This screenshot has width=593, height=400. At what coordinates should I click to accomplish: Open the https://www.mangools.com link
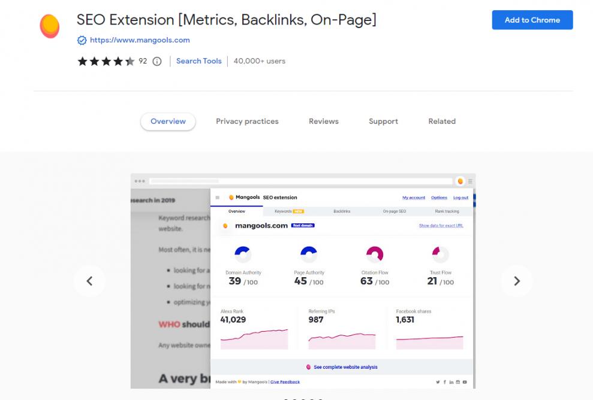pyautogui.click(x=140, y=40)
